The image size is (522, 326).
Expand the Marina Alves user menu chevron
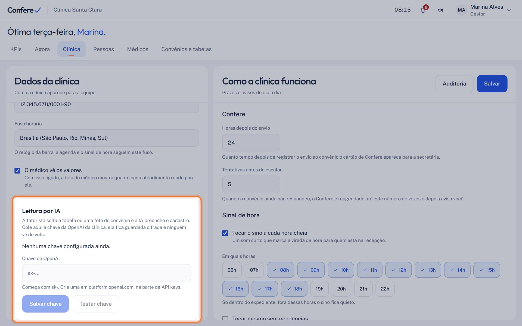[x=509, y=10]
